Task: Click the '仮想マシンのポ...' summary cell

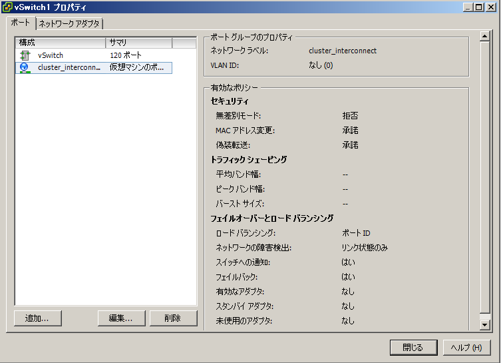Action: pos(136,67)
